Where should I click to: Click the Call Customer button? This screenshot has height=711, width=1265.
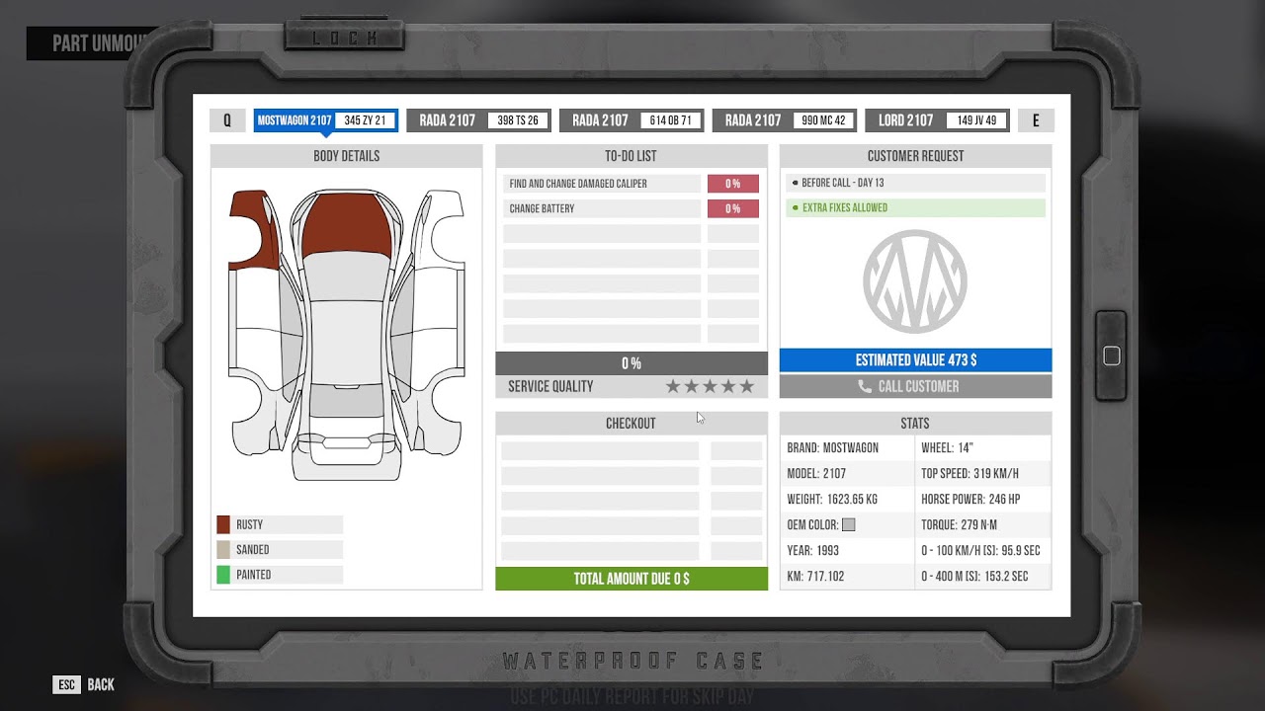(x=915, y=386)
